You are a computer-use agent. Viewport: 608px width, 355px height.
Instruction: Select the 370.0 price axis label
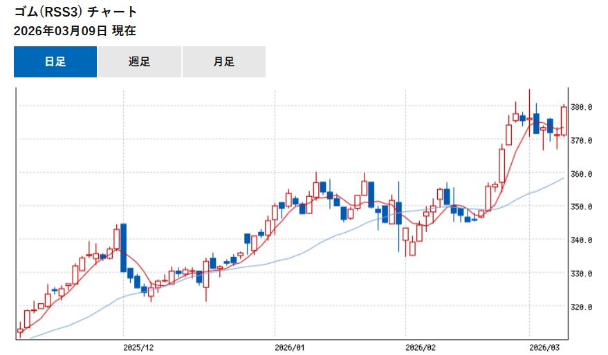(x=582, y=140)
